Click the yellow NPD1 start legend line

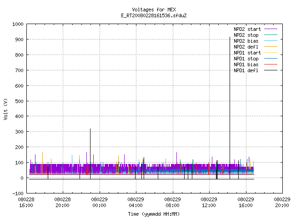click(x=271, y=53)
